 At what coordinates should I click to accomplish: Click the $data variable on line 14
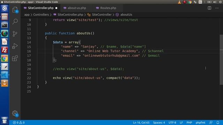pyautogui.click(x=58, y=42)
